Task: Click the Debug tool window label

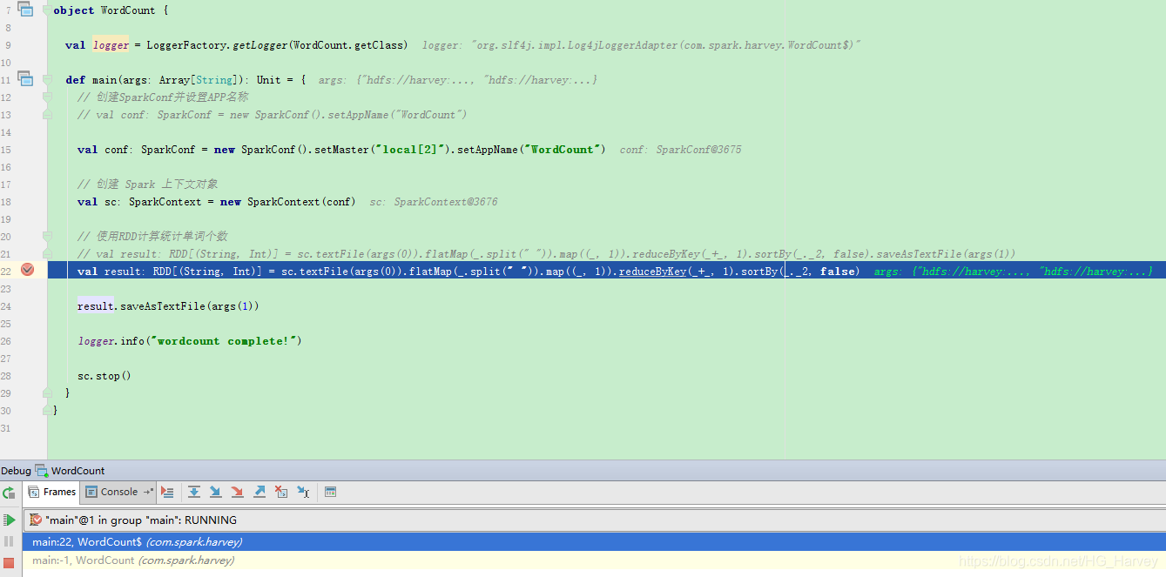Action: point(16,471)
